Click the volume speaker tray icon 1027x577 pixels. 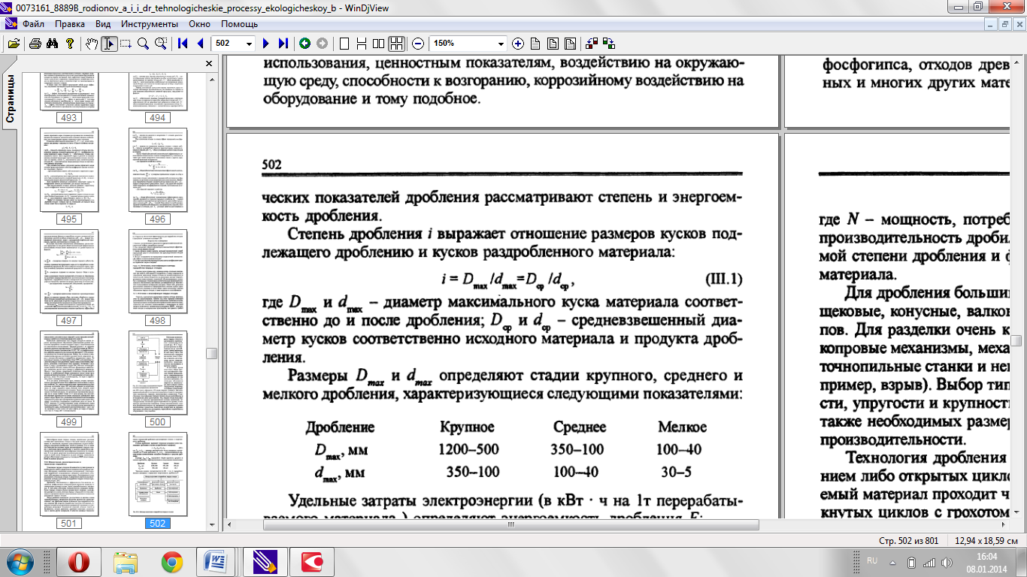point(947,562)
